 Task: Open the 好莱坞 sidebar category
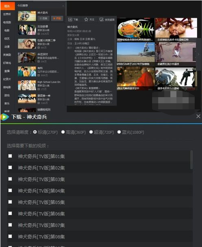tap(7, 63)
